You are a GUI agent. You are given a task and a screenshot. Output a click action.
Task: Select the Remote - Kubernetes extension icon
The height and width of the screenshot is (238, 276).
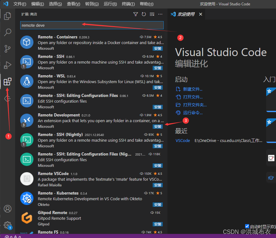(x=27, y=198)
